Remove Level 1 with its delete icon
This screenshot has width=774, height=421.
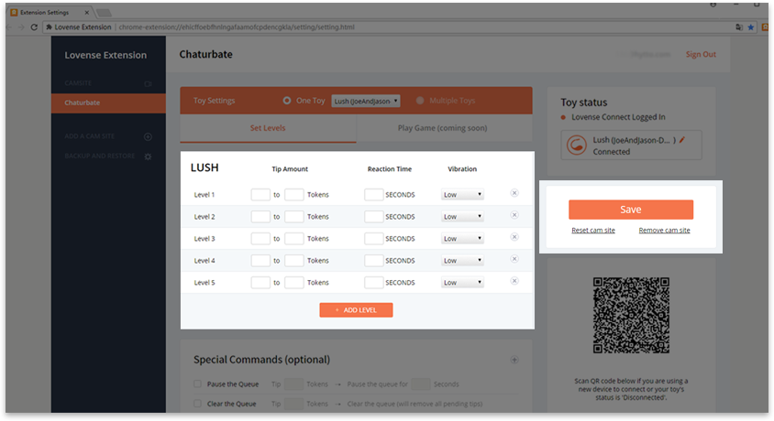tap(514, 193)
